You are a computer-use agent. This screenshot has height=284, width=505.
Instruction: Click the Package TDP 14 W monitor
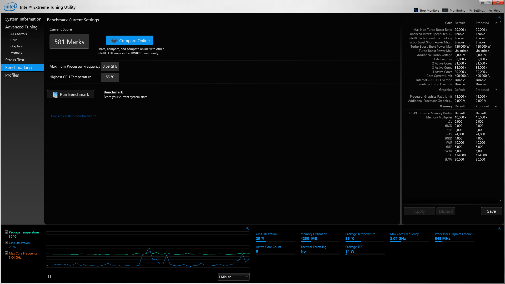pyautogui.click(x=365, y=250)
